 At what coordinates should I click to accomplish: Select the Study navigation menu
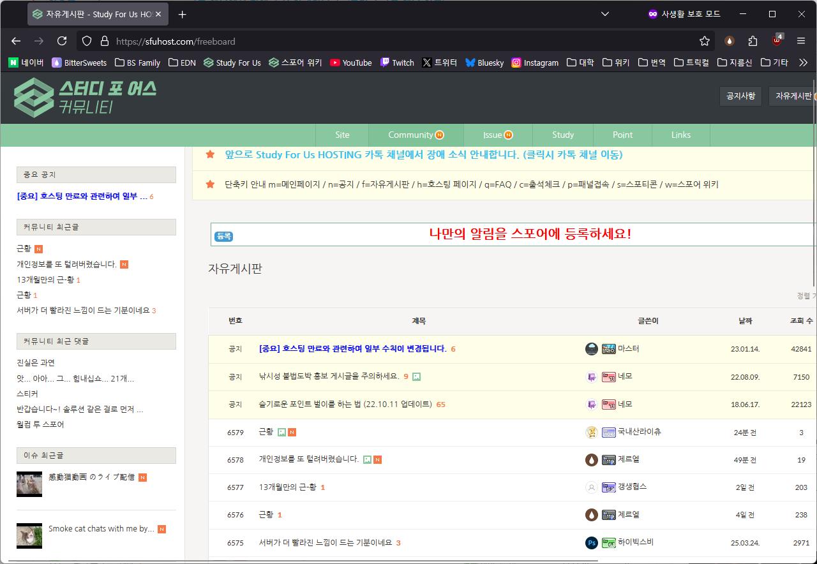563,135
